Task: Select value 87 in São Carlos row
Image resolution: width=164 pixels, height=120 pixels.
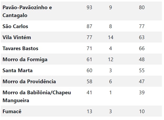Action: coord(89,26)
